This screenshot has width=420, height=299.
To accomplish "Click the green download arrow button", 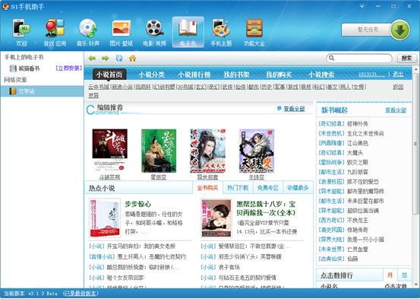I will 400,30.
